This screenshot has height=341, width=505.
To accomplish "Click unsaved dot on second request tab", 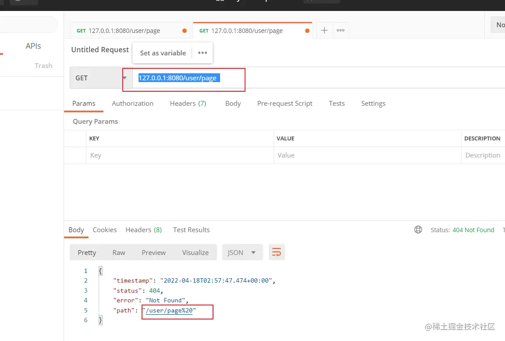I will [x=307, y=31].
